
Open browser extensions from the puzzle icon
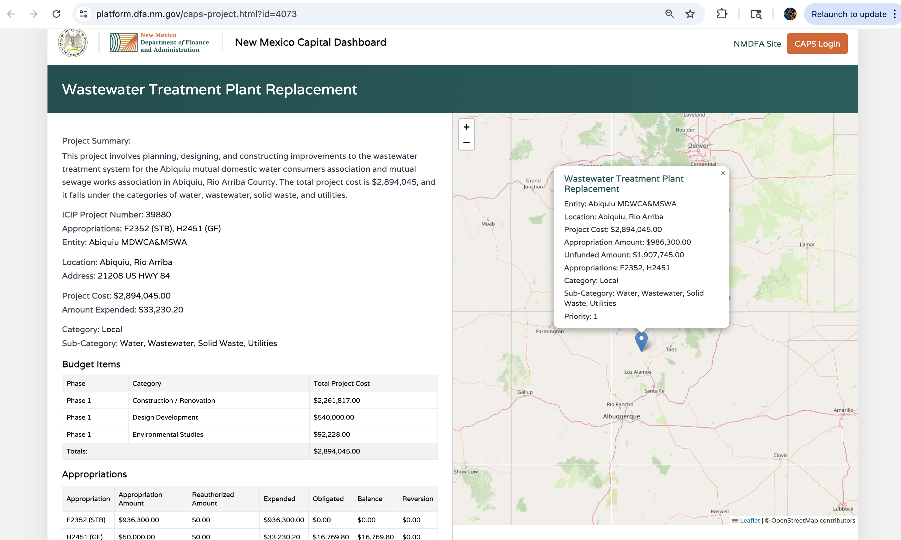(x=722, y=14)
